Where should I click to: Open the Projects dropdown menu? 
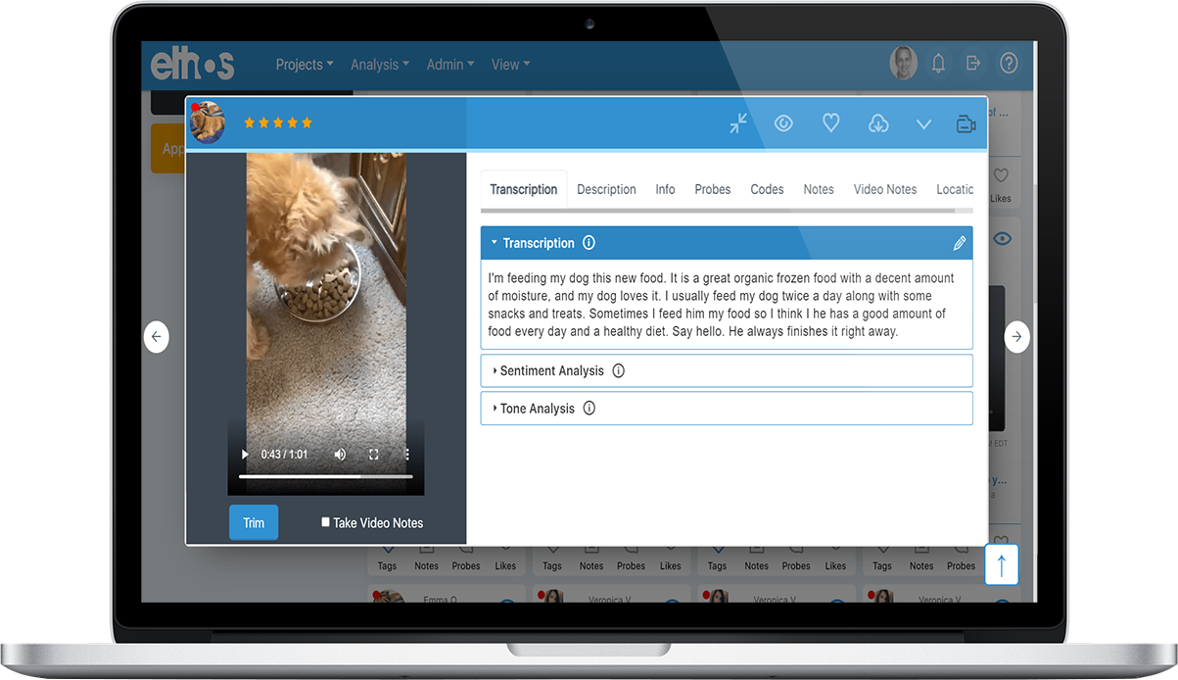(304, 64)
